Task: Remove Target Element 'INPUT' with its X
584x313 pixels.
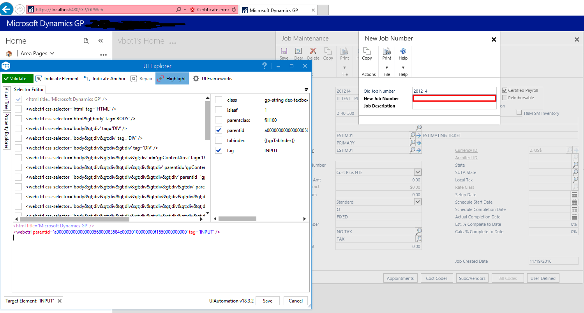Action: (x=59, y=301)
